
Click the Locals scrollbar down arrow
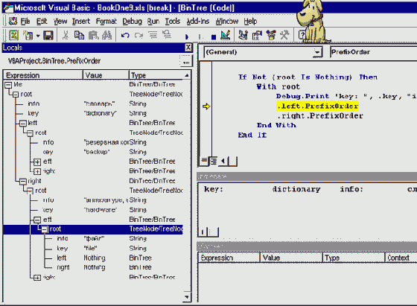coord(187,297)
